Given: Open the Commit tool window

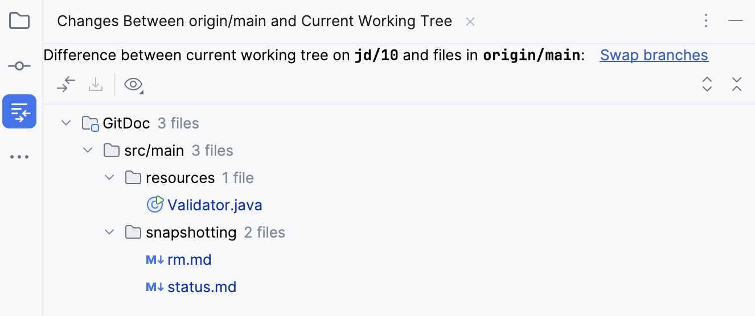Looking at the screenshot, I should [x=19, y=66].
